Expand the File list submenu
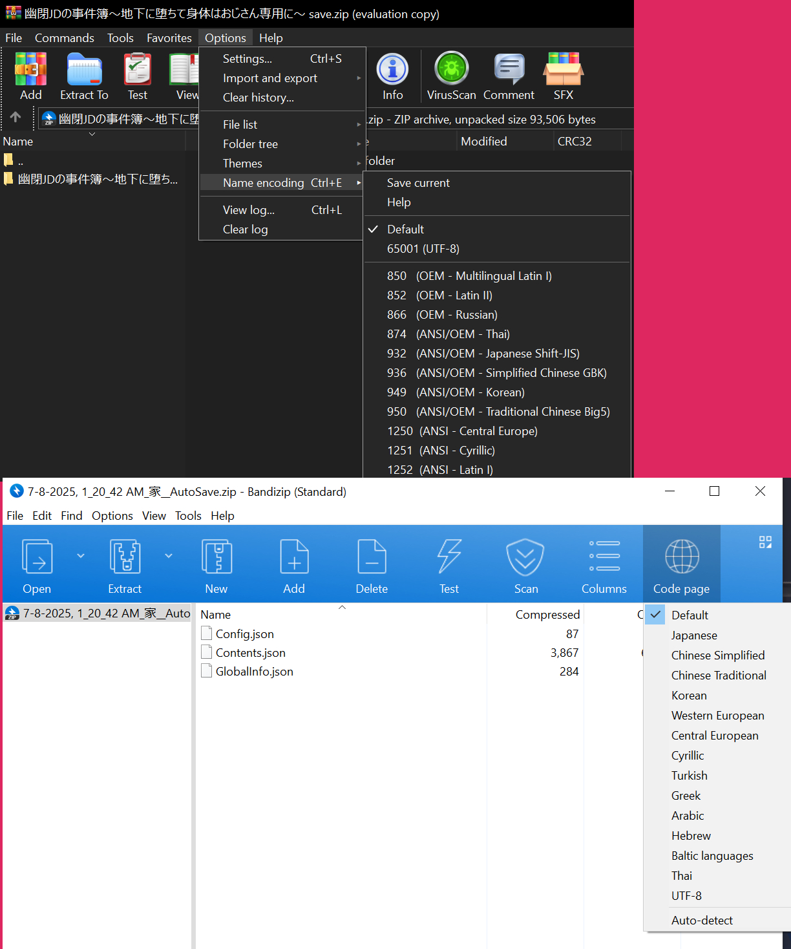Viewport: 791px width, 949px height. point(282,125)
